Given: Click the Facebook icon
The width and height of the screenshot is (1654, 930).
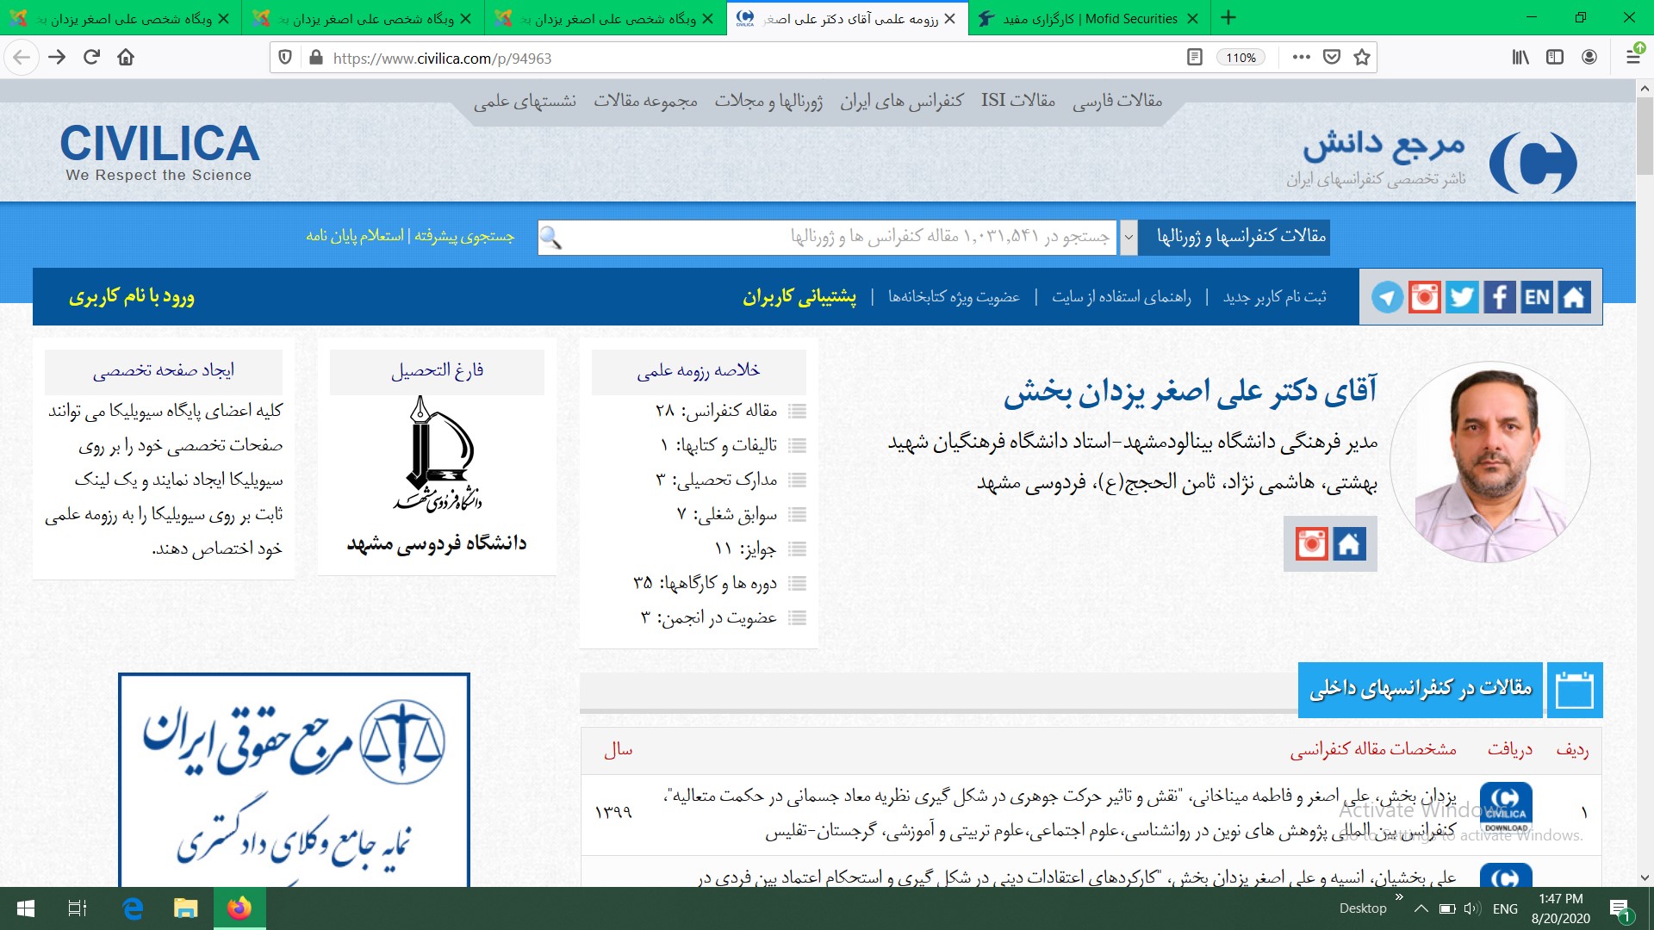Looking at the screenshot, I should (1499, 297).
